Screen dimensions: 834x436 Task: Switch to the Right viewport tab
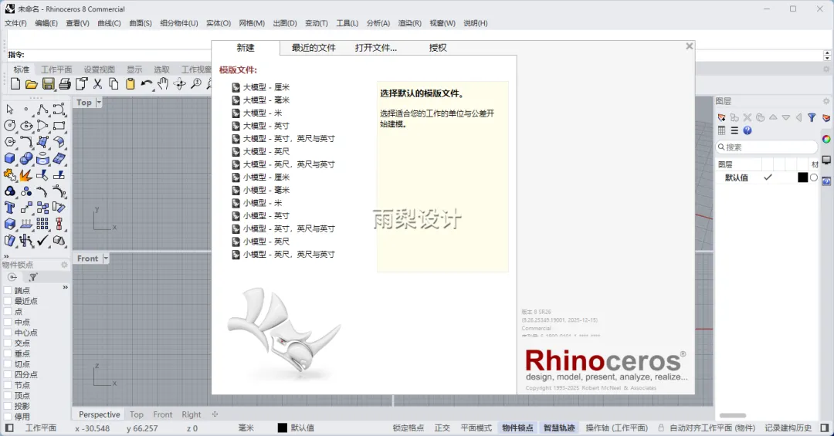click(x=192, y=414)
